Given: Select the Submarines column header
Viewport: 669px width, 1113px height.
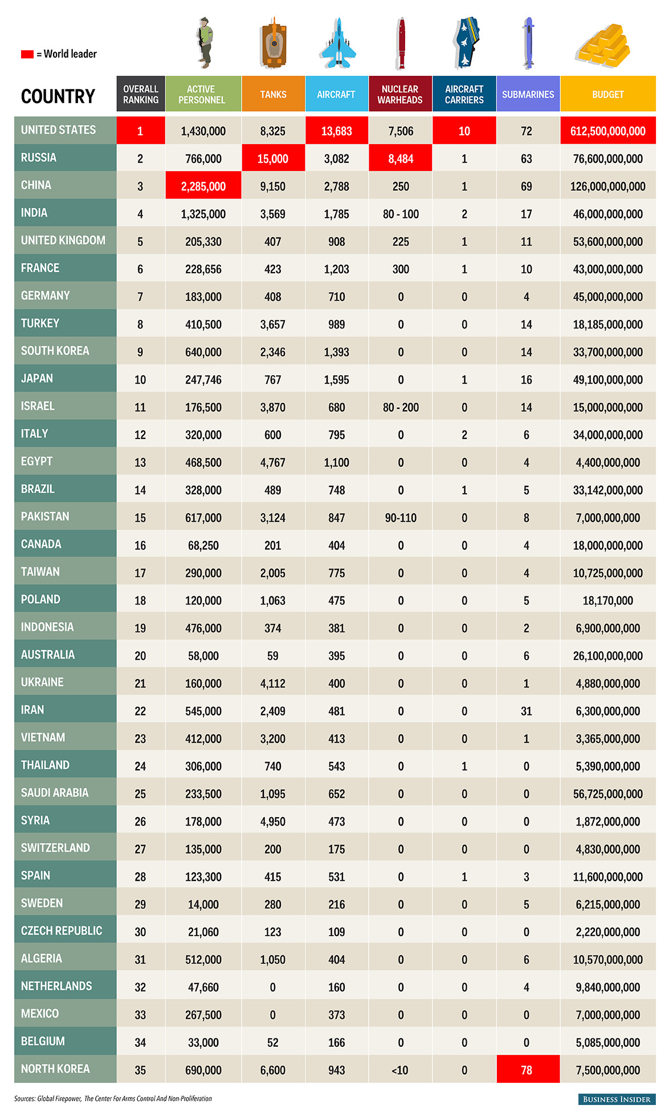Looking at the screenshot, I should click(x=528, y=94).
